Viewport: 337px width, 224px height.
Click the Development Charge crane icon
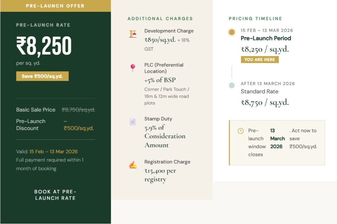pos(133,34)
